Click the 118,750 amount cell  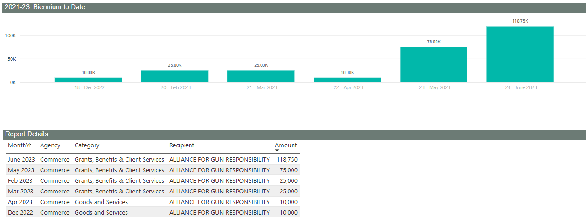pyautogui.click(x=287, y=160)
